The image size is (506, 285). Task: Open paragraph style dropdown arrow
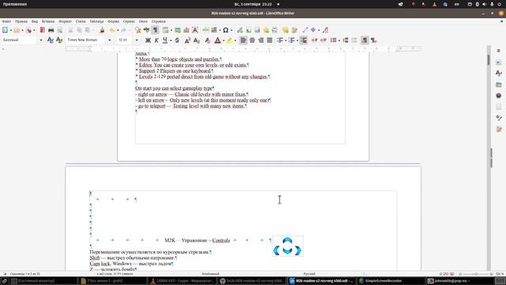pyautogui.click(x=41, y=40)
